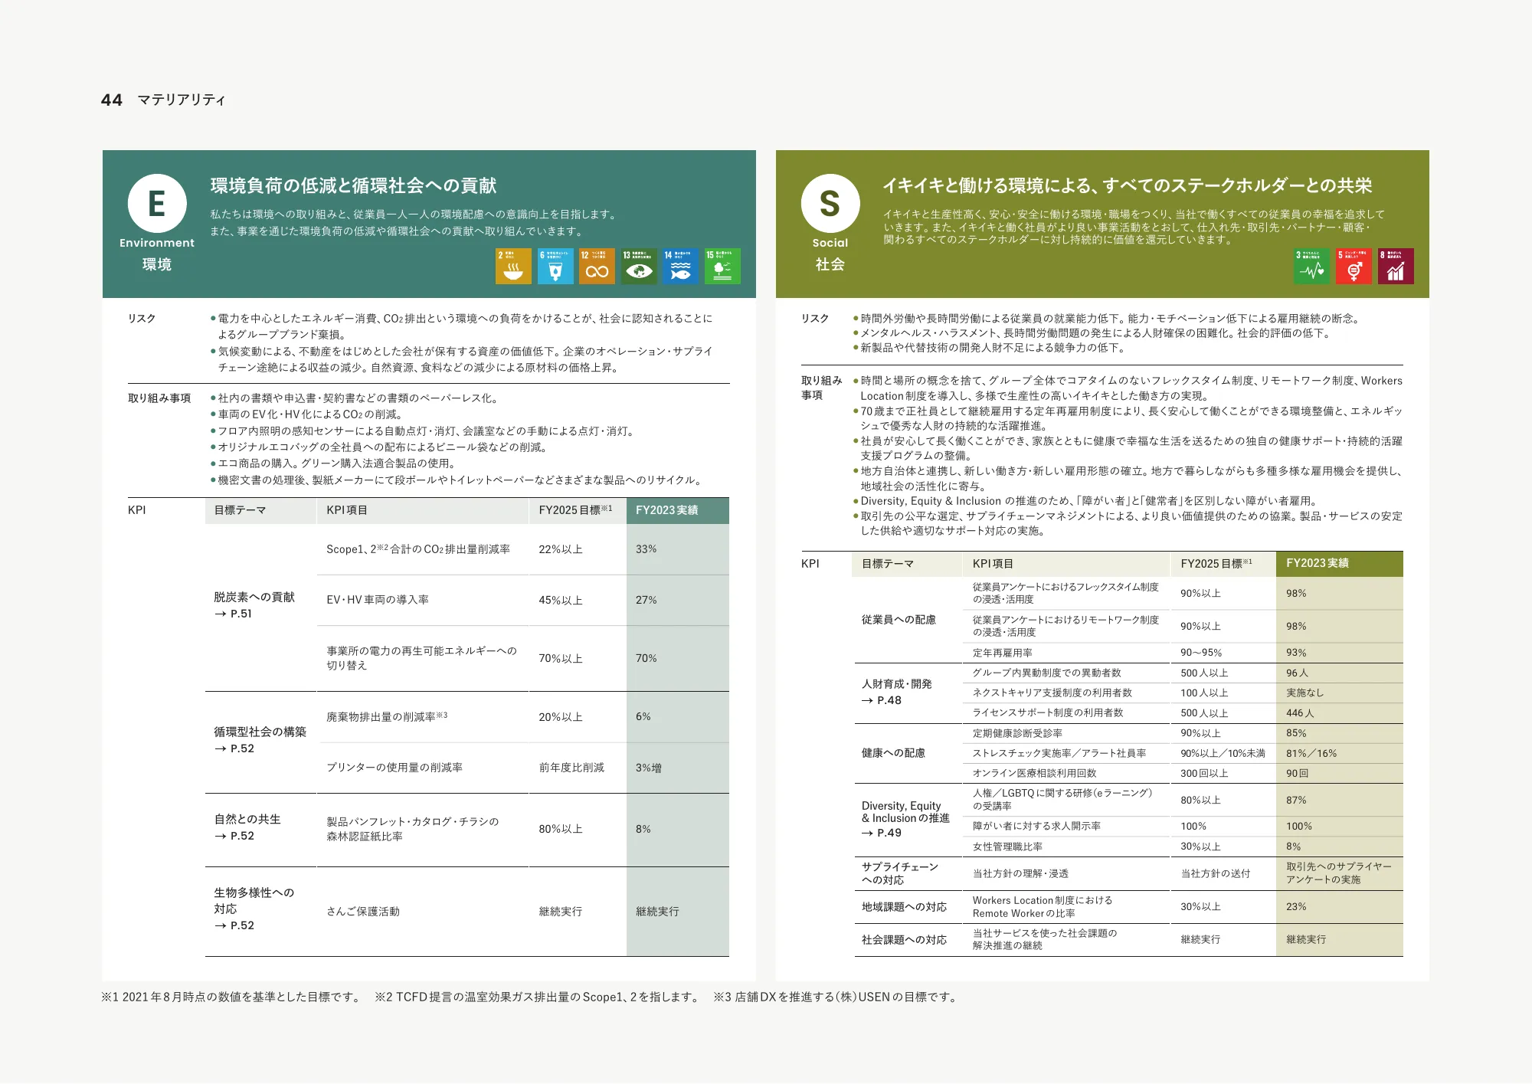Click the theme label 地域課題への対応
Image resolution: width=1532 pixels, height=1084 pixels.
pyautogui.click(x=904, y=906)
